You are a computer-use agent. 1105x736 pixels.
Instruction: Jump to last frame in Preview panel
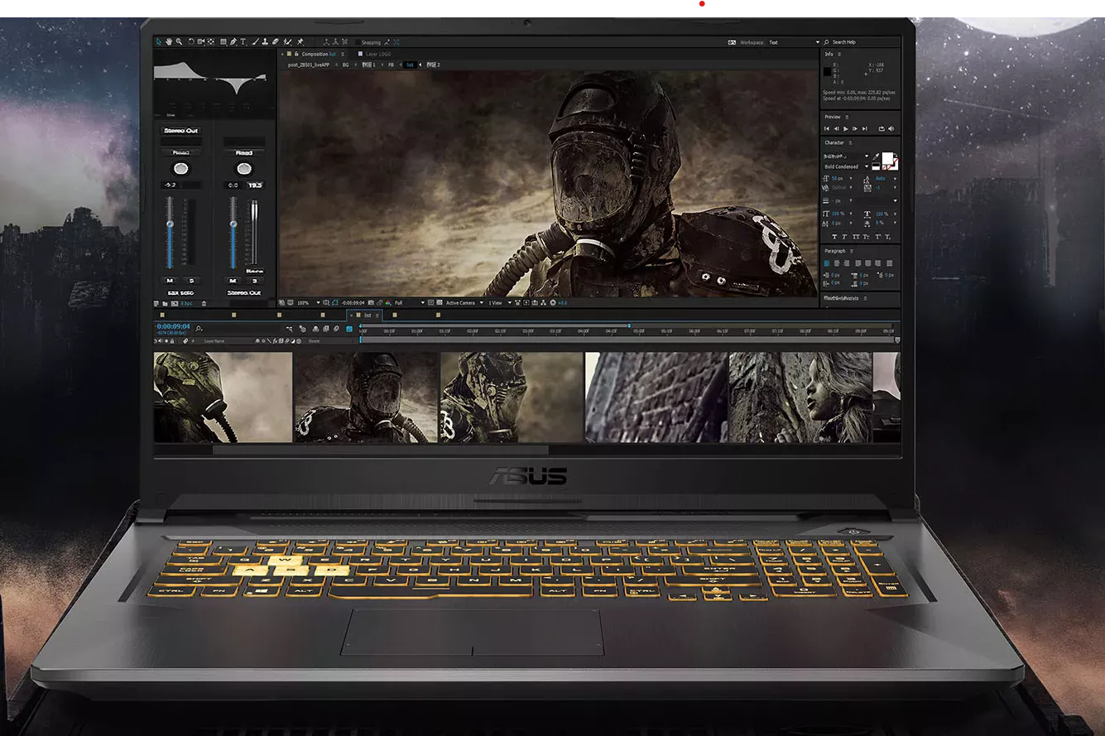[x=865, y=128]
